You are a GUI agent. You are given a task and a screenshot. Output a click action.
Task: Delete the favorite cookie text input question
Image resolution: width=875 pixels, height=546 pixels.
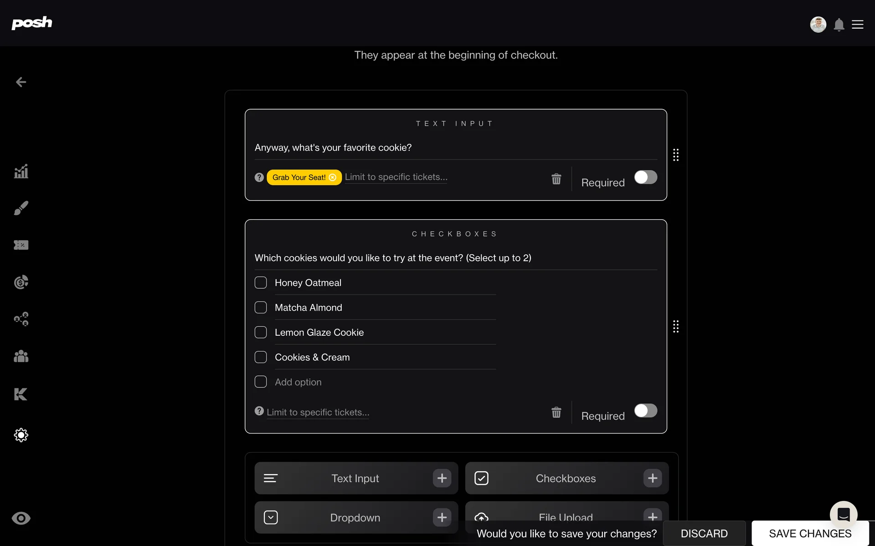click(x=556, y=179)
